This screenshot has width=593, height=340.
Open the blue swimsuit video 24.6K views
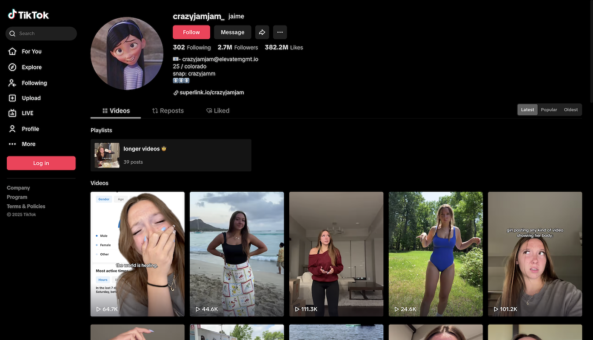(436, 254)
